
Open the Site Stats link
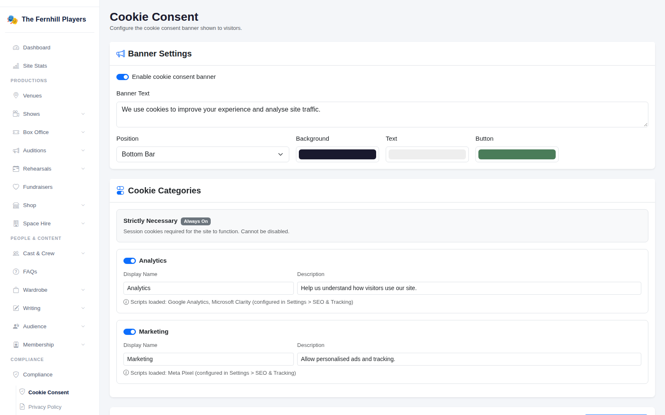coord(49,66)
